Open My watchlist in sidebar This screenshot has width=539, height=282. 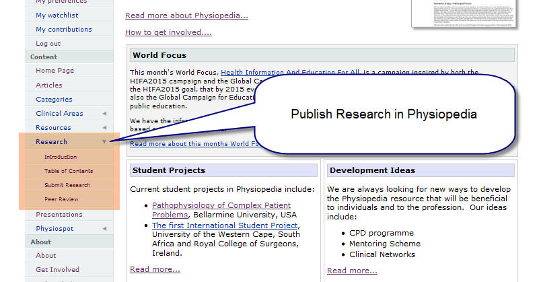[57, 15]
